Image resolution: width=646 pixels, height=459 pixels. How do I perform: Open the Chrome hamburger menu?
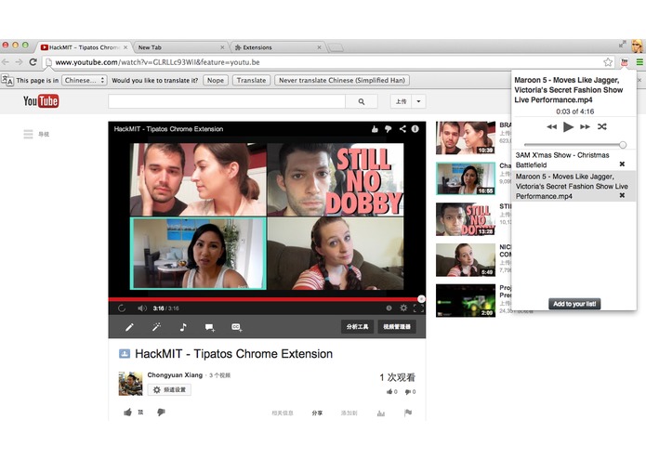[x=639, y=62]
